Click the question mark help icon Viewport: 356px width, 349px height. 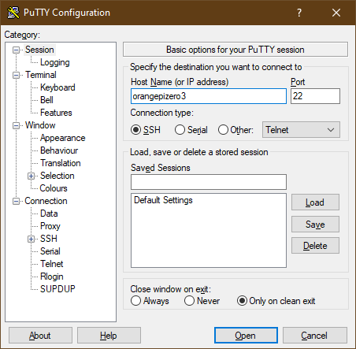299,13
